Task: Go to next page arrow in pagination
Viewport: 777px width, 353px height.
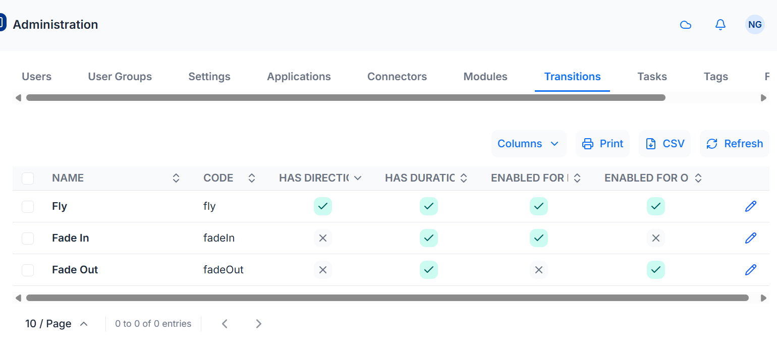Action: [x=258, y=324]
